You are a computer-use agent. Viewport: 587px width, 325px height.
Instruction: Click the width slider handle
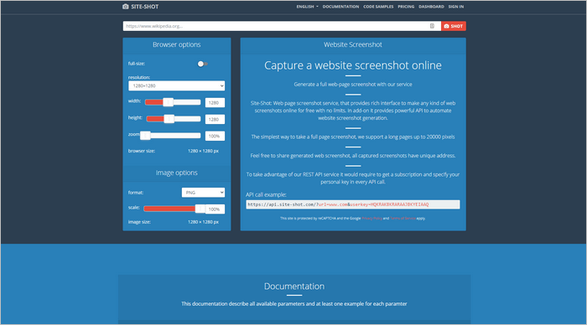coord(168,102)
